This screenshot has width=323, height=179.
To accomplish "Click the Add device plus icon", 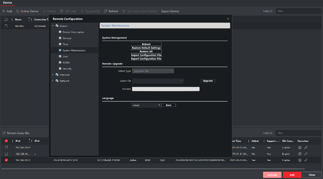I will [x=4, y=11].
